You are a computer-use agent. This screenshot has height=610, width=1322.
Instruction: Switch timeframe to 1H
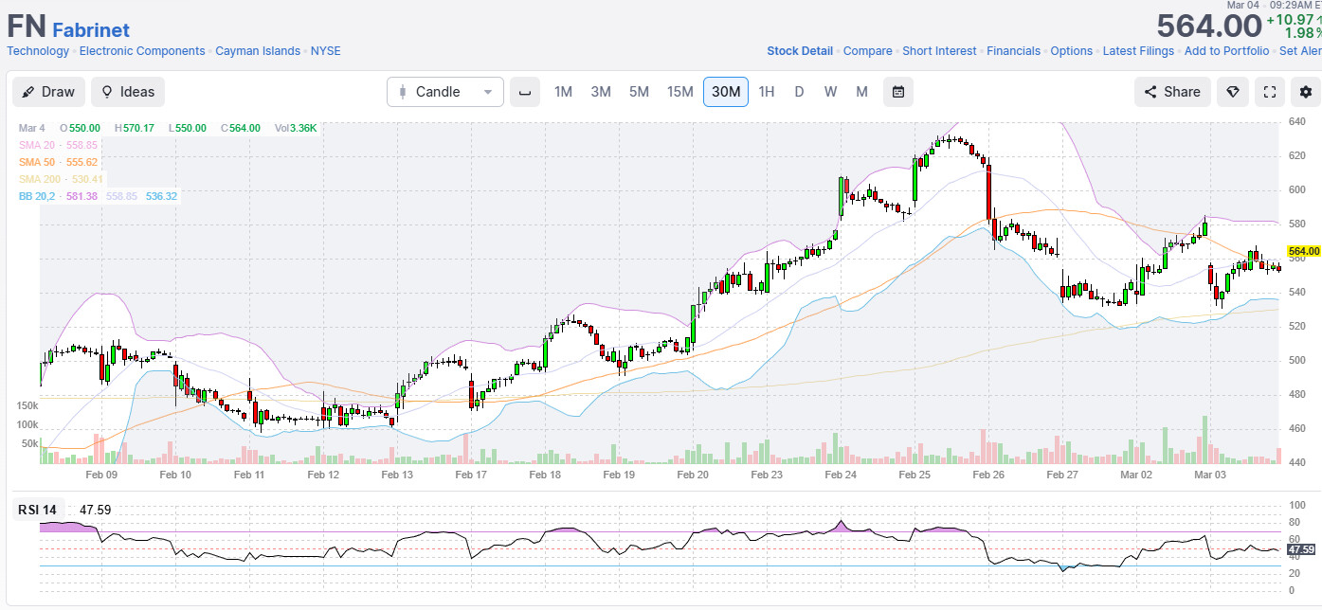(766, 92)
